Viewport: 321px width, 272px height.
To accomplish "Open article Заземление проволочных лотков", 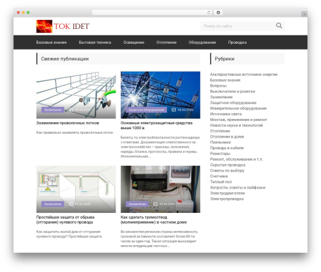I will point(67,123).
